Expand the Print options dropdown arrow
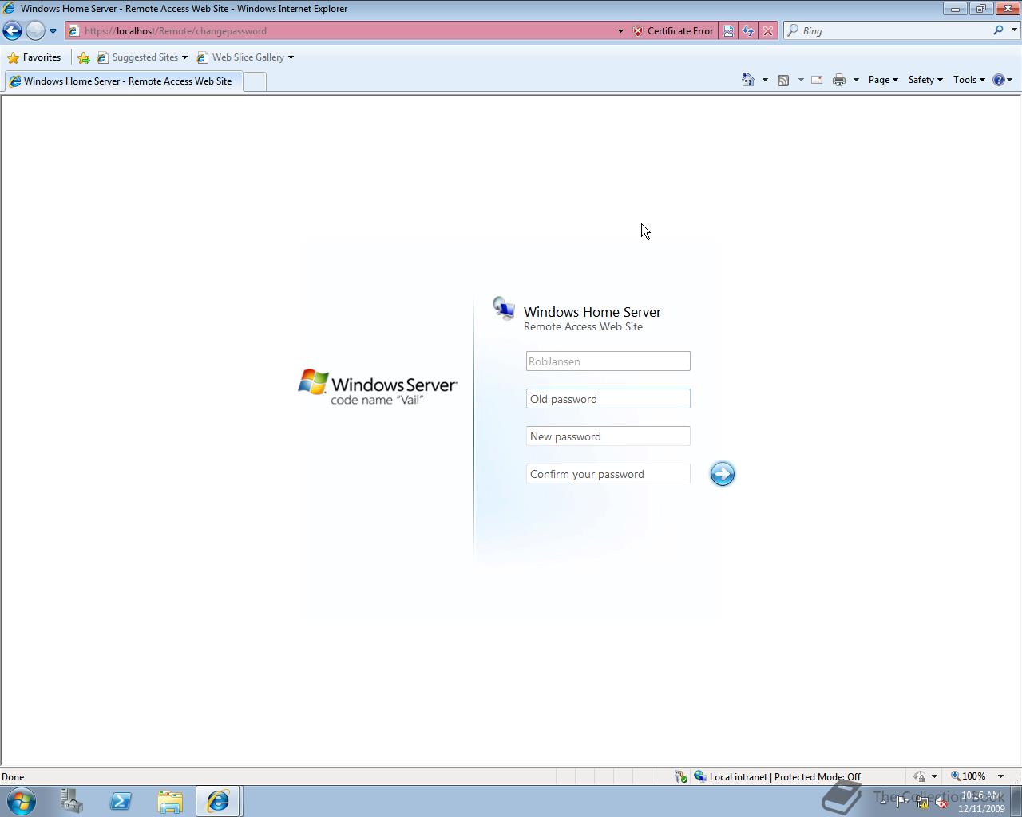The width and height of the screenshot is (1022, 817). pos(856,80)
